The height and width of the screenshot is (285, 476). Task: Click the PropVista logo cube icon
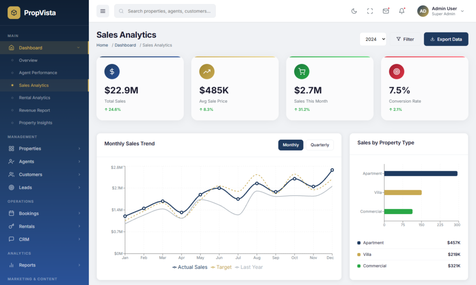click(14, 13)
